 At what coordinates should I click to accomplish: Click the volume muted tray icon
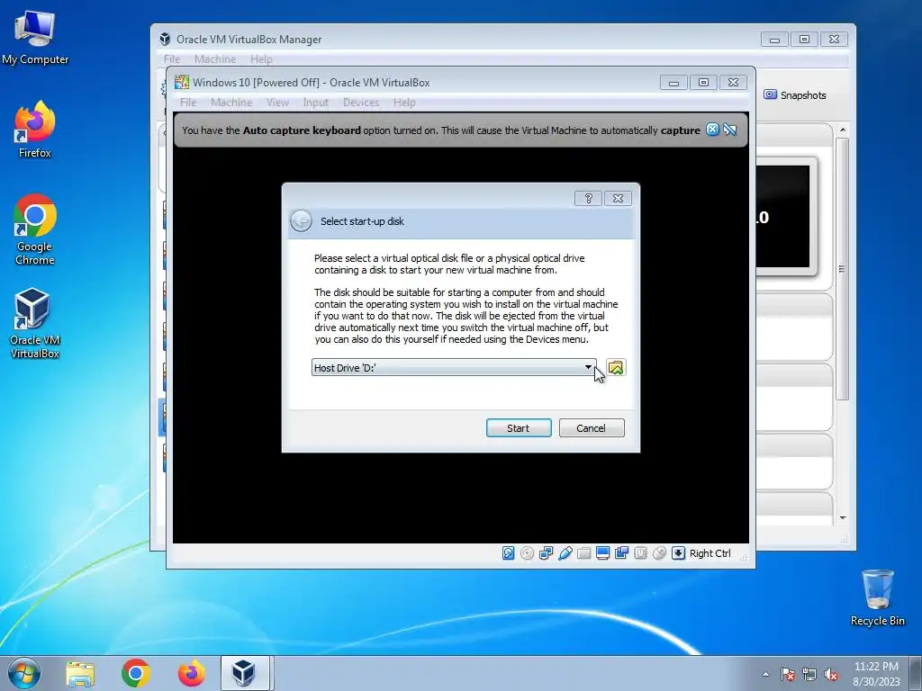(831, 674)
